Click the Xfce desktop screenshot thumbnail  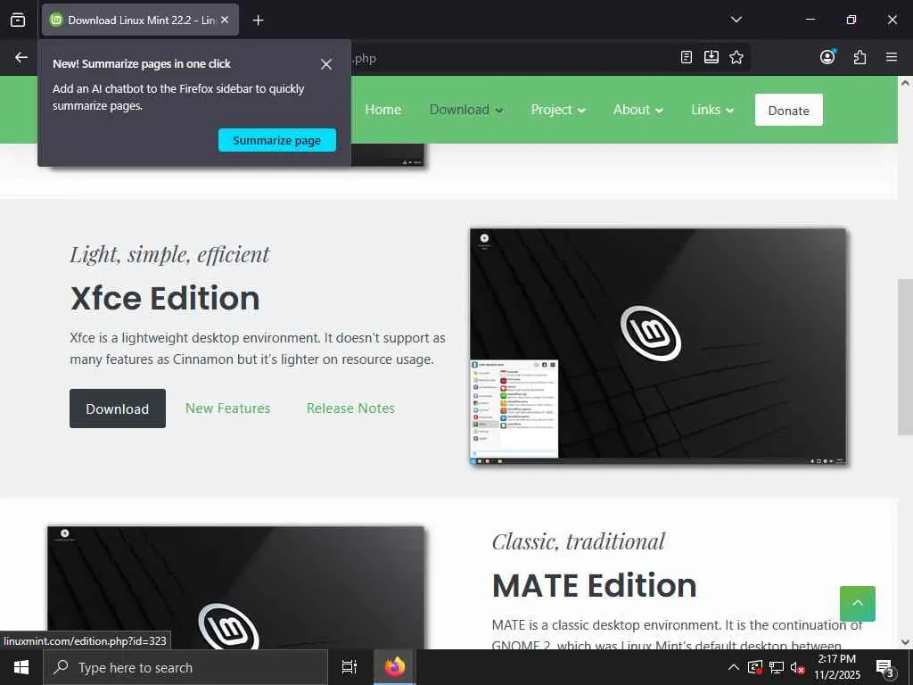(658, 347)
